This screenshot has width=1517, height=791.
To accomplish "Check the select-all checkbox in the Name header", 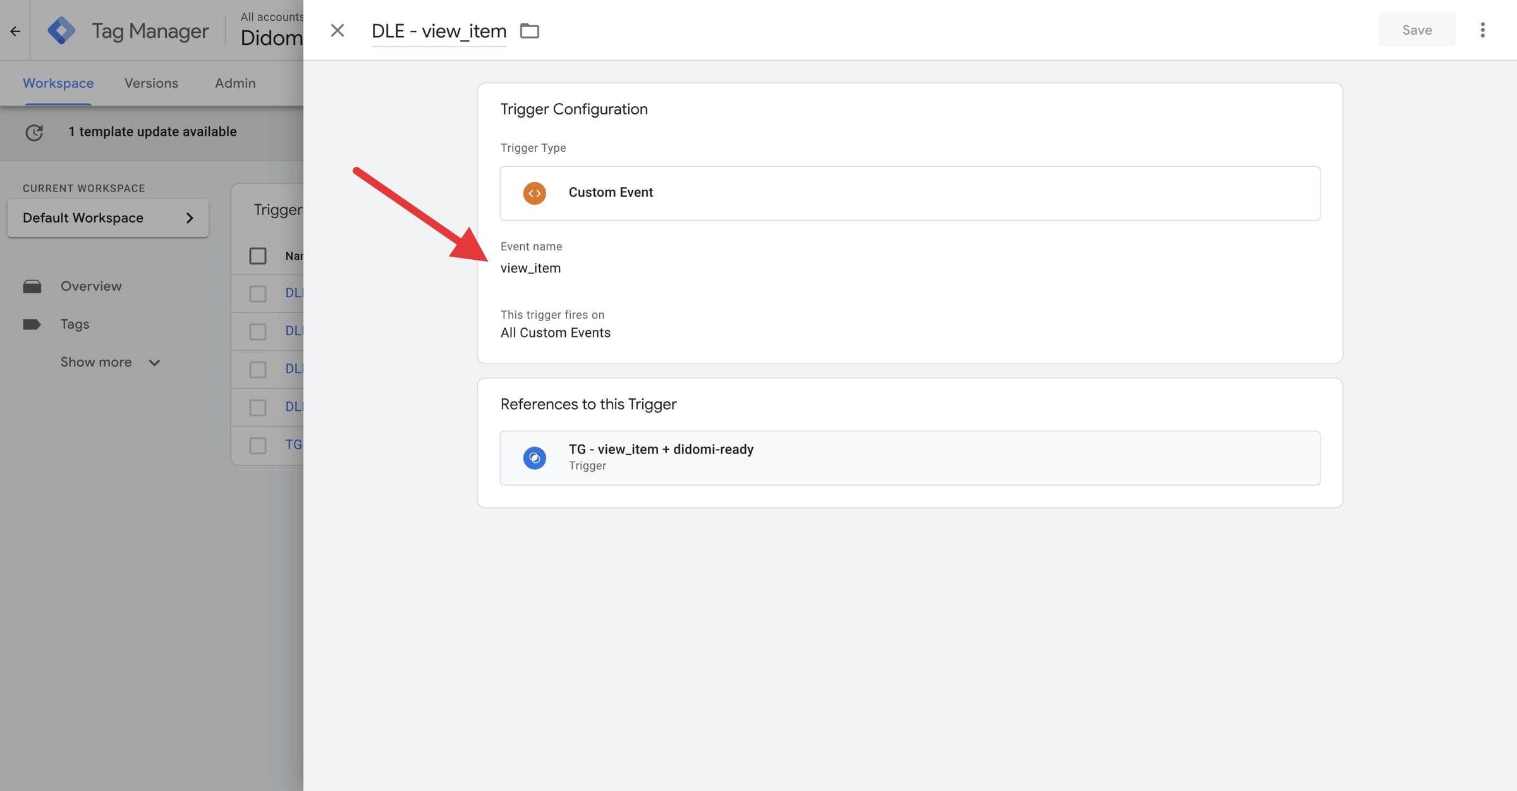I will 258,256.
